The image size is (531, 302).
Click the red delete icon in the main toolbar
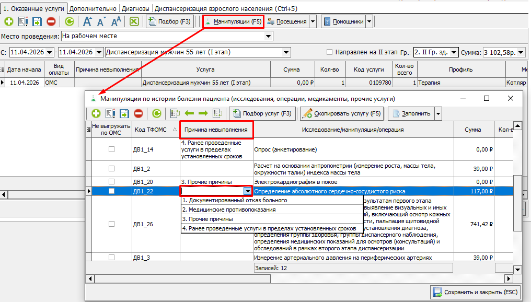[51, 21]
